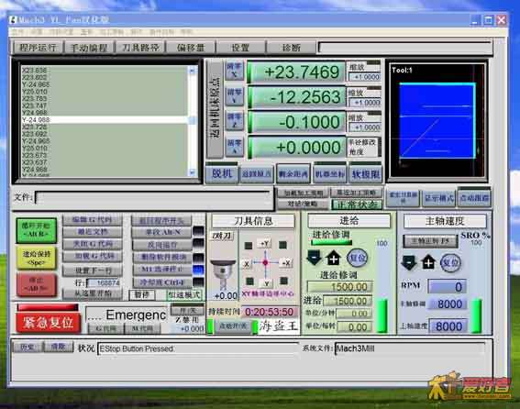The width and height of the screenshot is (520, 409).
Task: Open the 程序运行 program run tab
Action: click(x=38, y=48)
